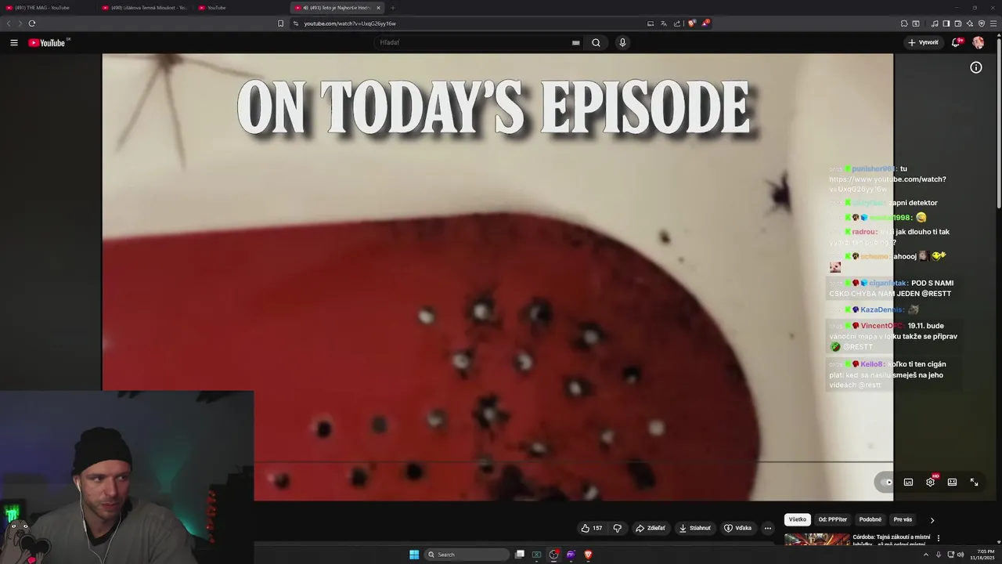Share this page from address bar
The image size is (1002, 564).
pos(677,23)
